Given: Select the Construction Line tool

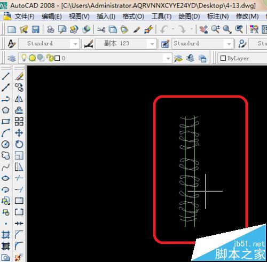Looking at the screenshot, I should [6, 88].
